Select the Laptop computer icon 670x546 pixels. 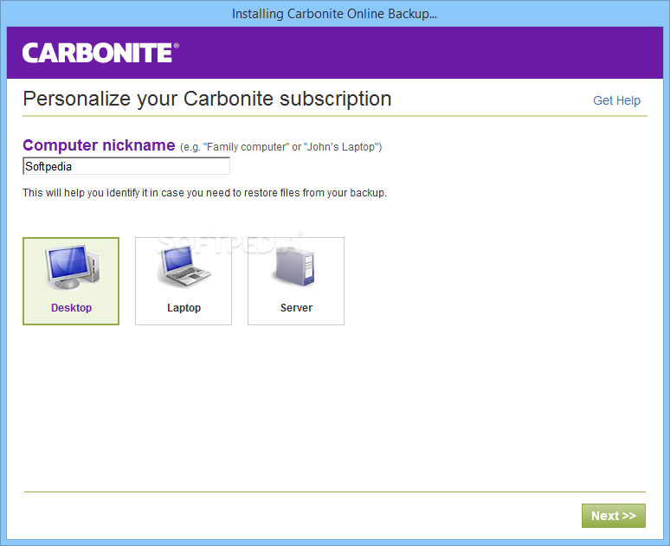(184, 267)
